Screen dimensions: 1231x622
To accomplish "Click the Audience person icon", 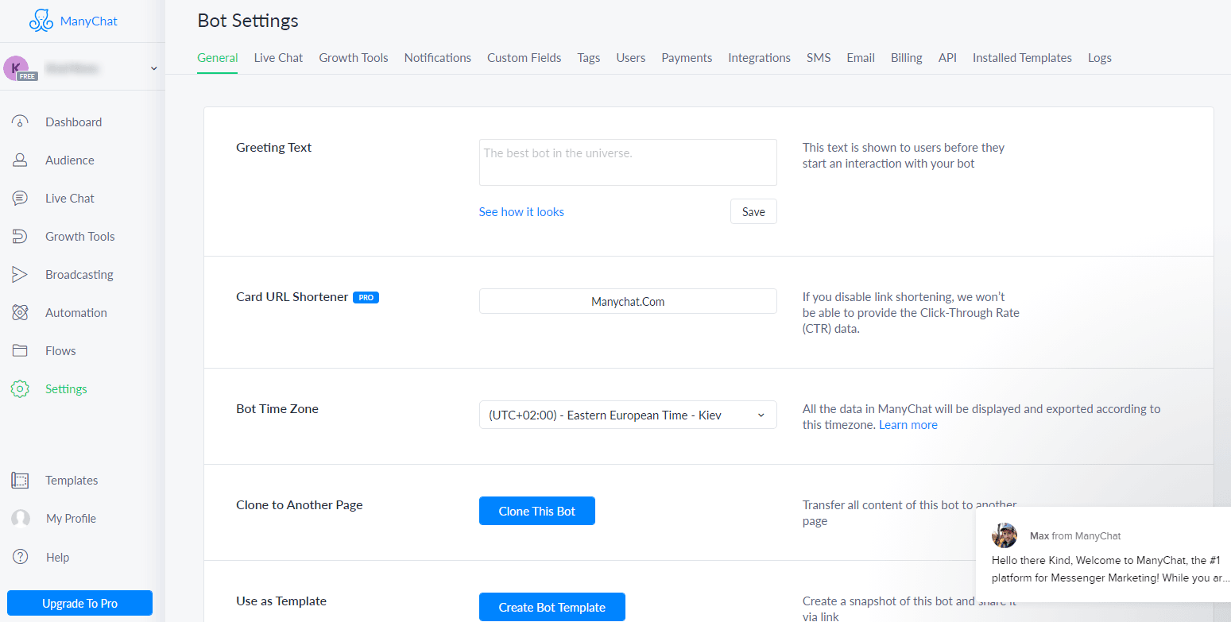I will pyautogui.click(x=20, y=160).
